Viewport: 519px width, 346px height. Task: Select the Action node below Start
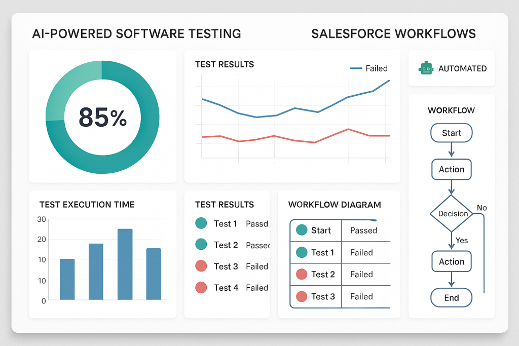tap(452, 169)
